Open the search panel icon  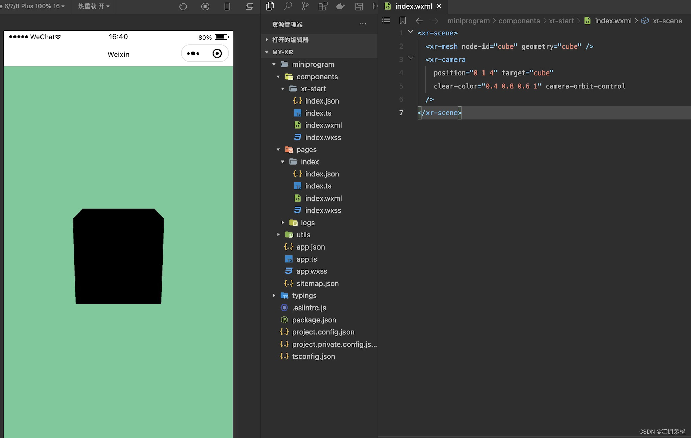click(x=287, y=6)
